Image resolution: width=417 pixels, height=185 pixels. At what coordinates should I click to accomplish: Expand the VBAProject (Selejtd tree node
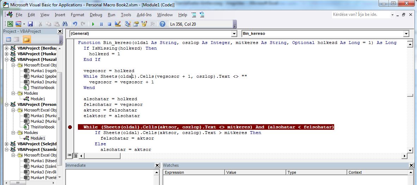coord(7,144)
